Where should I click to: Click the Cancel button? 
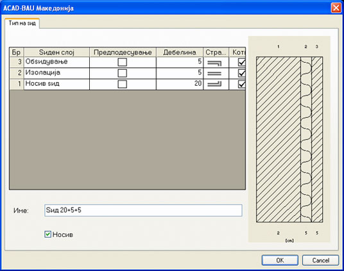(x=320, y=260)
